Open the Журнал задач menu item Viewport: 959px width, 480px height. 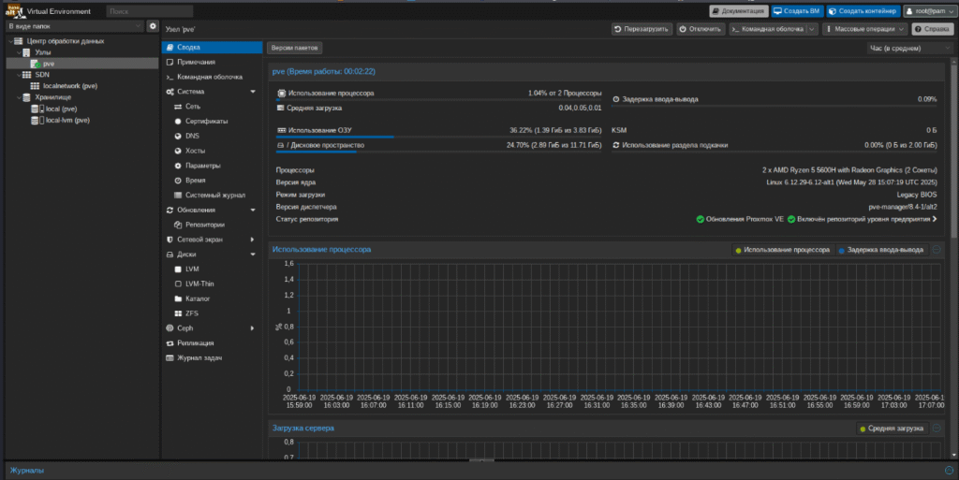tap(199, 357)
